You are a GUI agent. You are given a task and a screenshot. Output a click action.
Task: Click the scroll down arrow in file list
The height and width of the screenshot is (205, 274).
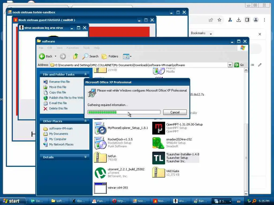coord(246,194)
